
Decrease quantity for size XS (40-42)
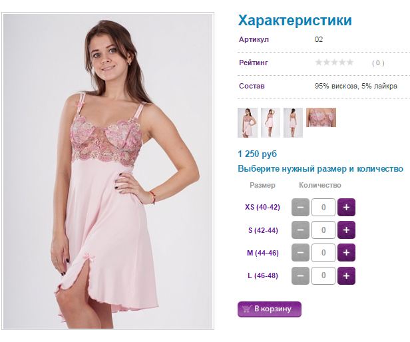click(300, 208)
